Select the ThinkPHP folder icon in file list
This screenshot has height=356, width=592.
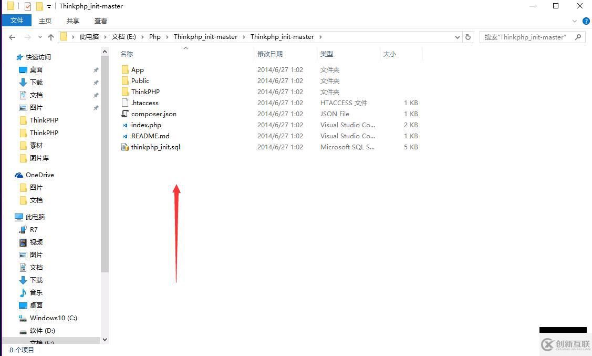[x=125, y=91]
